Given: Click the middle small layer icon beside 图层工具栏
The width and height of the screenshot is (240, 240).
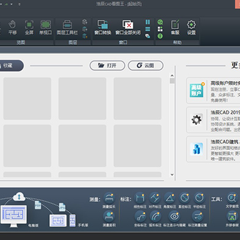Looking at the screenshot, I should click(x=85, y=29).
